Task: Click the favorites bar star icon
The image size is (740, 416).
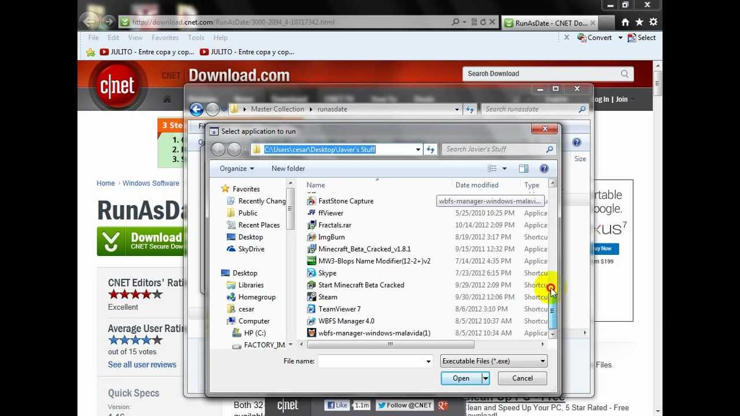Action: [90, 52]
